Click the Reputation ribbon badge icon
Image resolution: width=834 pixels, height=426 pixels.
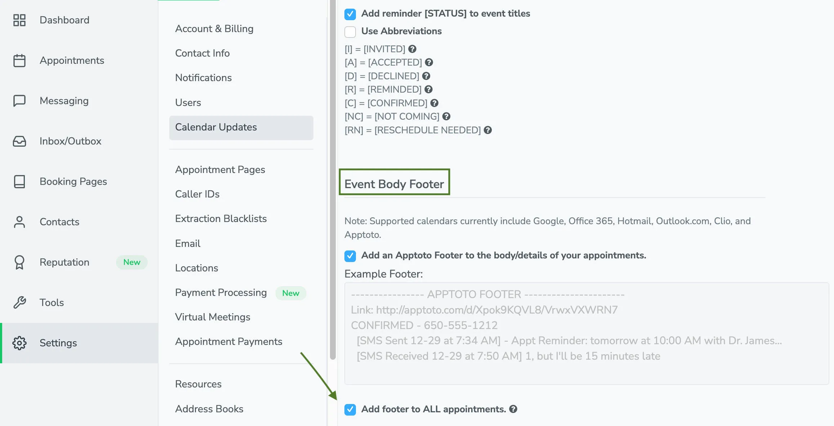19,262
